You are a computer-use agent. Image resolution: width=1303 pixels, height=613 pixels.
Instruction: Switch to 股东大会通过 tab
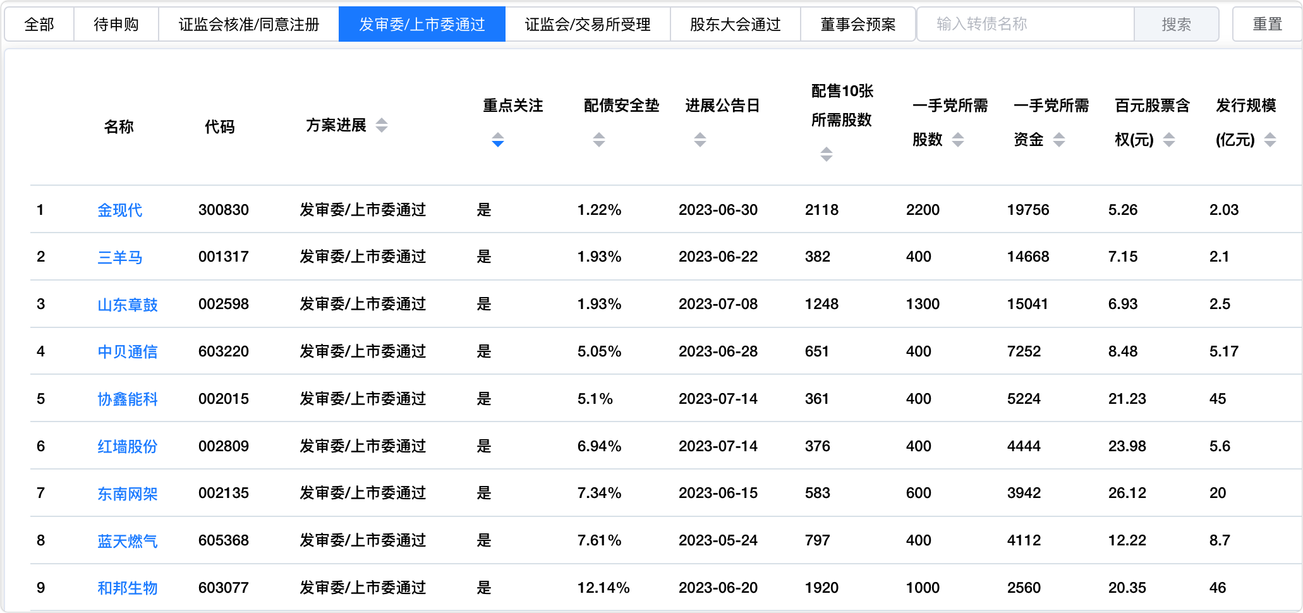735,23
